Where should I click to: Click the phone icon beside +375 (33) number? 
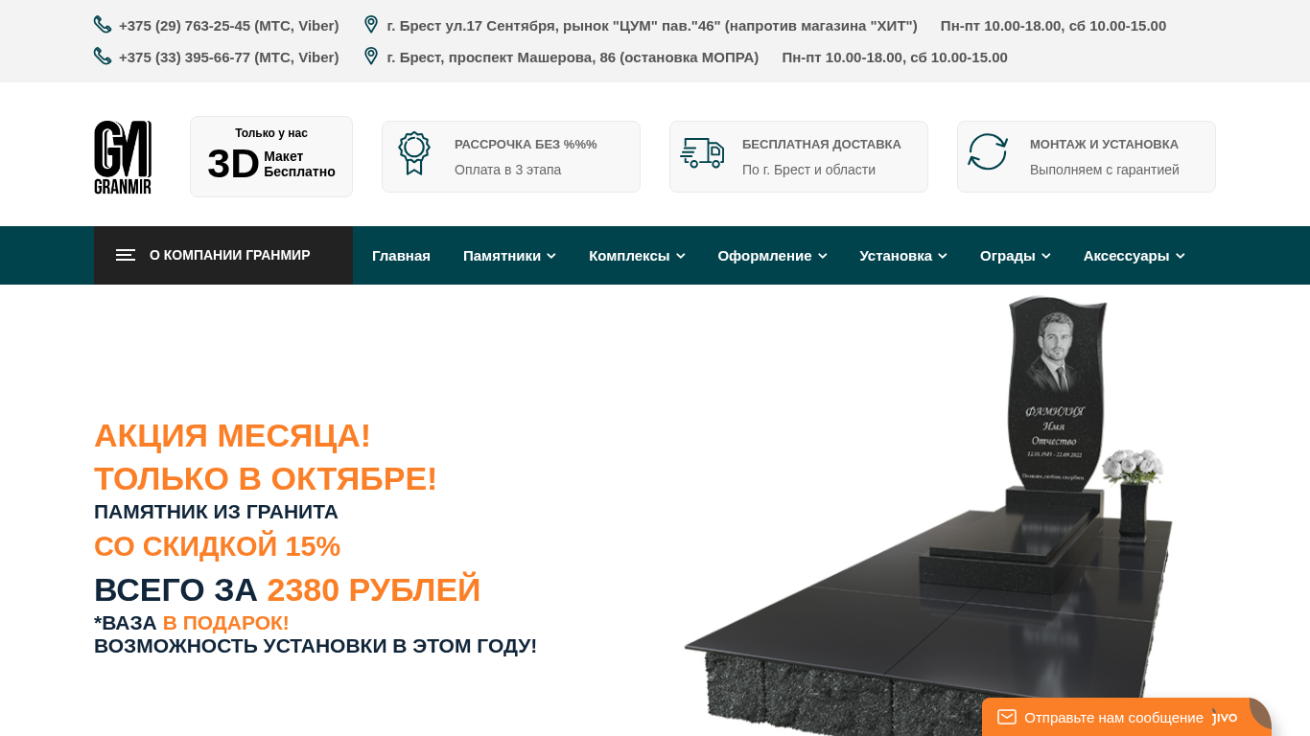click(103, 57)
